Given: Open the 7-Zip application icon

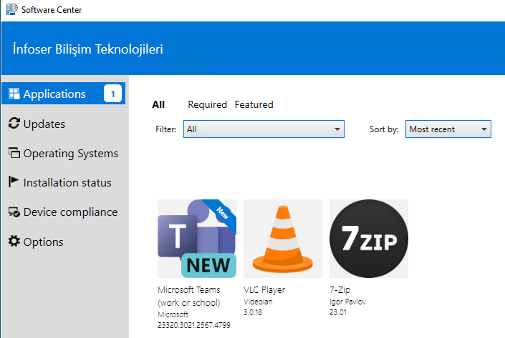Looking at the screenshot, I should pyautogui.click(x=369, y=239).
